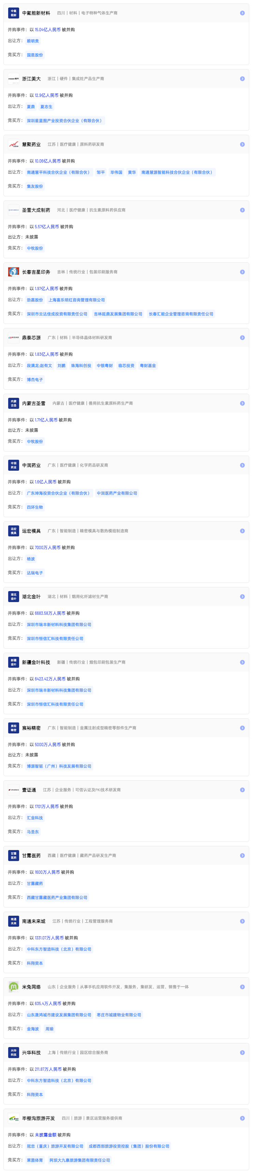The image size is (254, 1174).
Task: Open the buyer link 西藏甘露藏医药产业集团有限公司
Action: (x=57, y=897)
